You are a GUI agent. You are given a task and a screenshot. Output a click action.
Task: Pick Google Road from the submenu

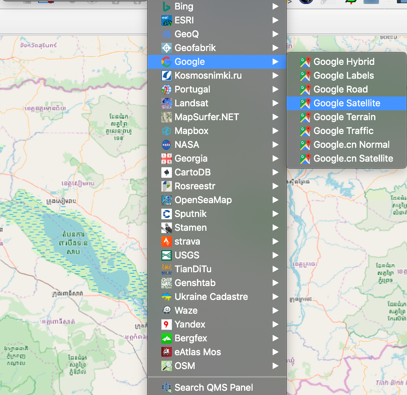click(x=346, y=90)
